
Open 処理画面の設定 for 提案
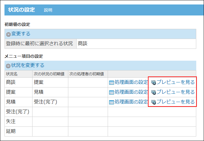pos(131,92)
